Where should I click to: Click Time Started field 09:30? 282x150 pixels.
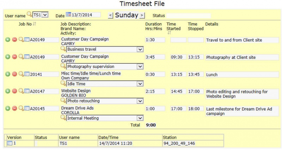(x=178, y=57)
